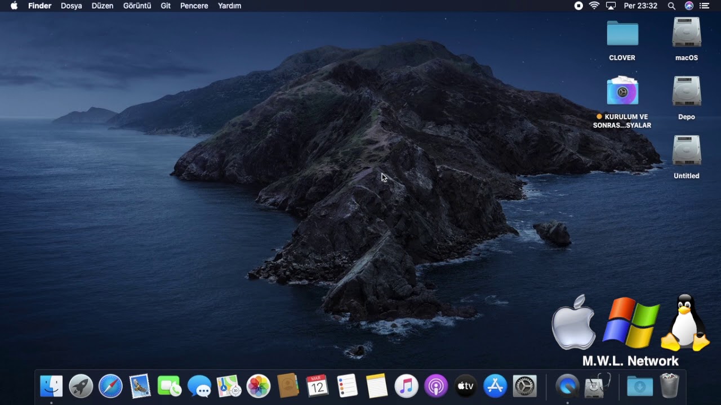721x405 pixels.
Task: Open the Yardım help menu
Action: (x=230, y=6)
